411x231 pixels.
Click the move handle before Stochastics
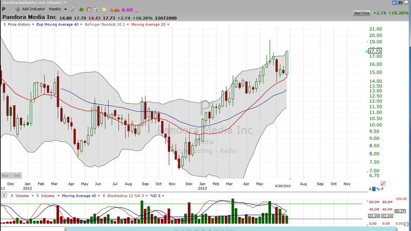(104, 195)
